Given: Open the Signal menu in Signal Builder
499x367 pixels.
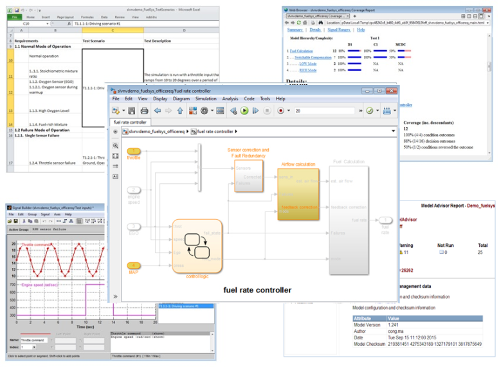Looking at the screenshot, I should pos(45,214).
